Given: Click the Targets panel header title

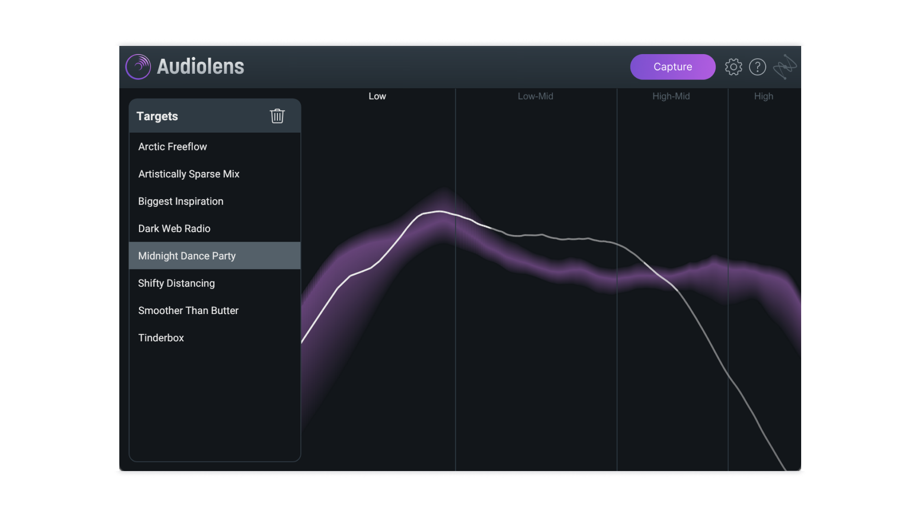Looking at the screenshot, I should [x=157, y=116].
